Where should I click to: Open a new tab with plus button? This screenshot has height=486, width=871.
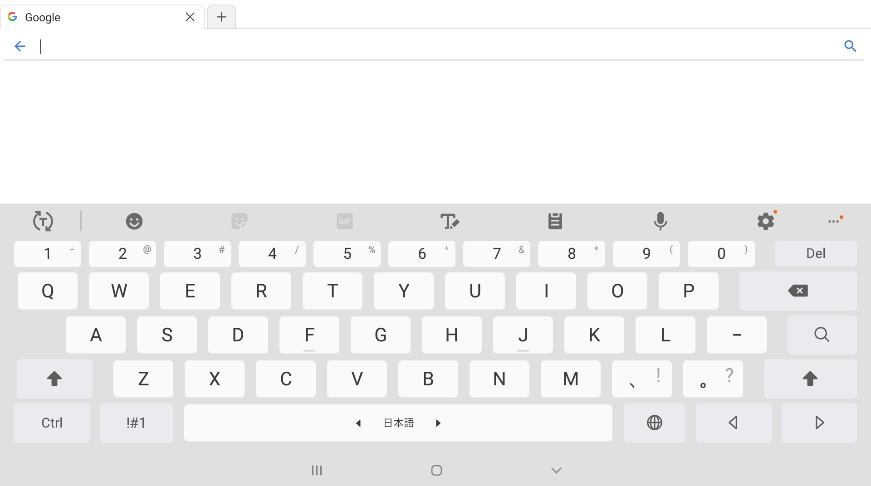(x=221, y=17)
